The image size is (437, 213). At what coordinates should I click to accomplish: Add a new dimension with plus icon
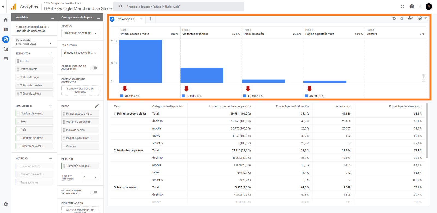[51, 106]
